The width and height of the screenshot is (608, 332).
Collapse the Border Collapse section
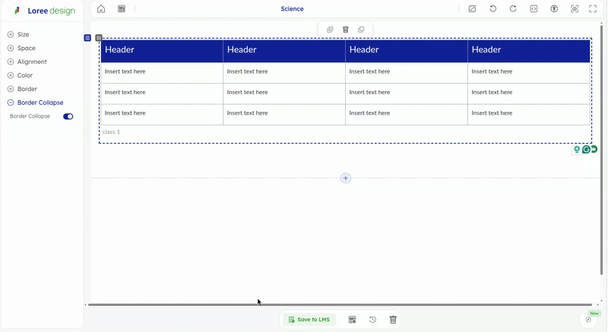[x=40, y=103]
